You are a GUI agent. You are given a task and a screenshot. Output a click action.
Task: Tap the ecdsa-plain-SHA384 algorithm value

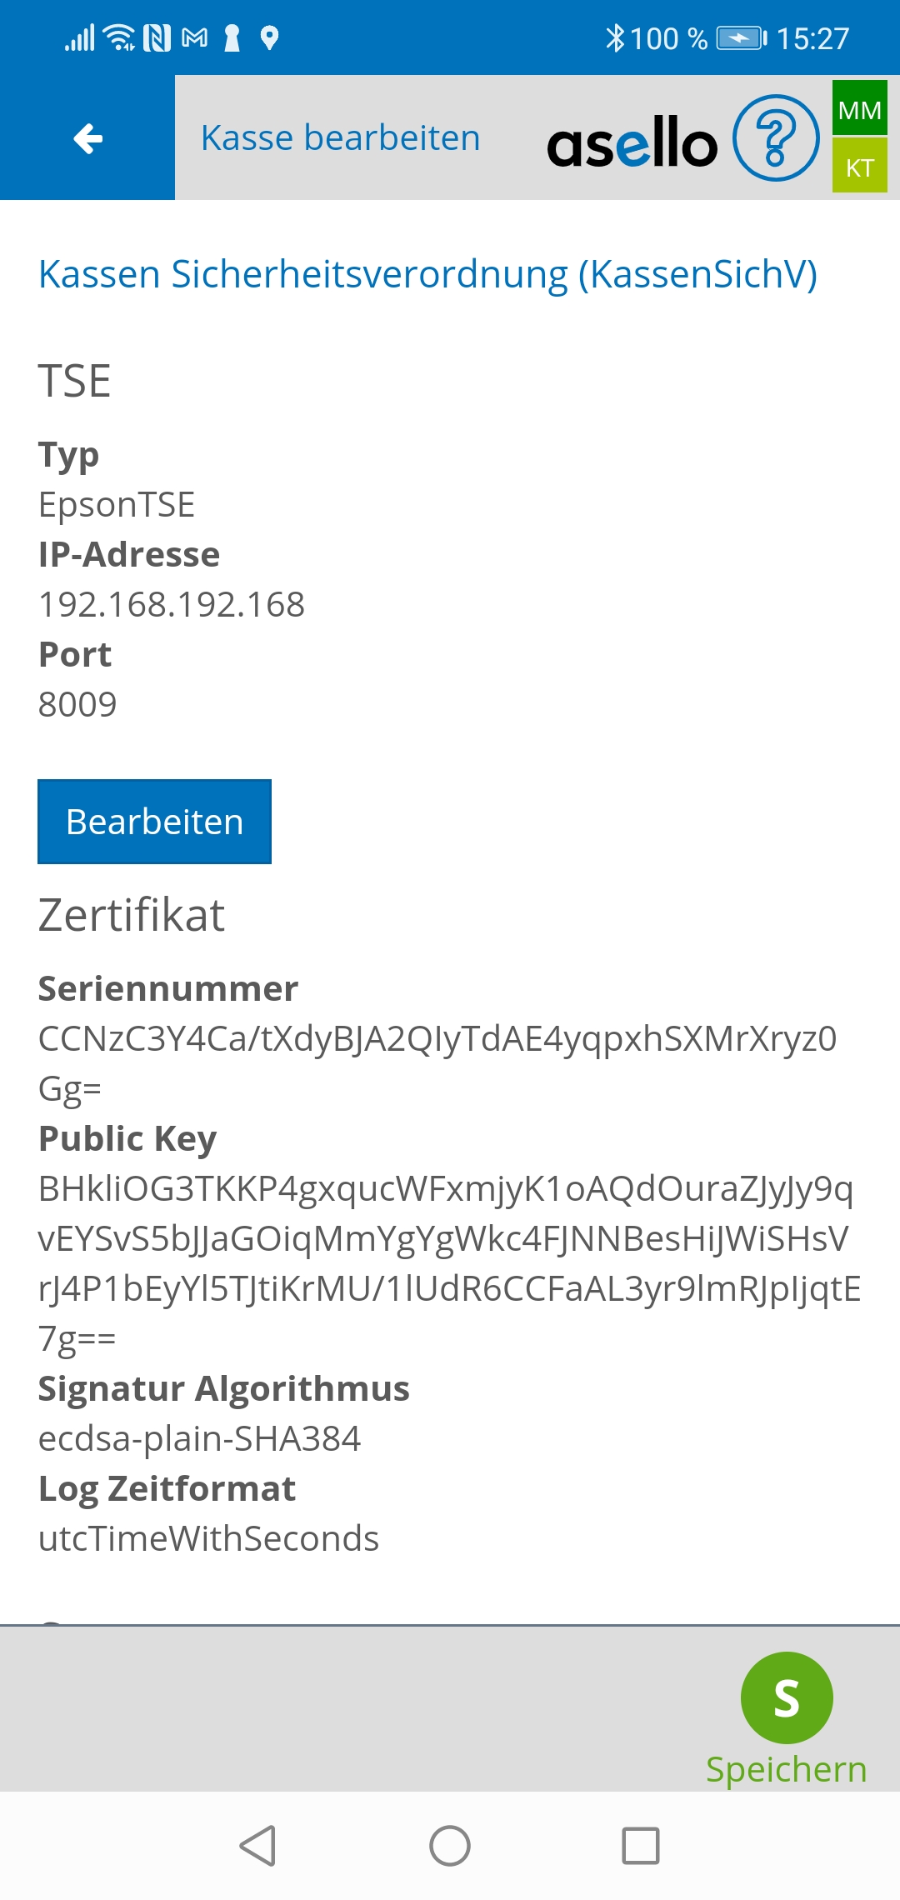click(200, 1438)
